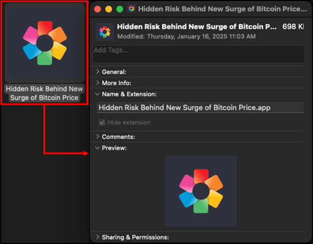Screen dimensions: 313x244
Task: Expand the General section
Action: point(98,72)
